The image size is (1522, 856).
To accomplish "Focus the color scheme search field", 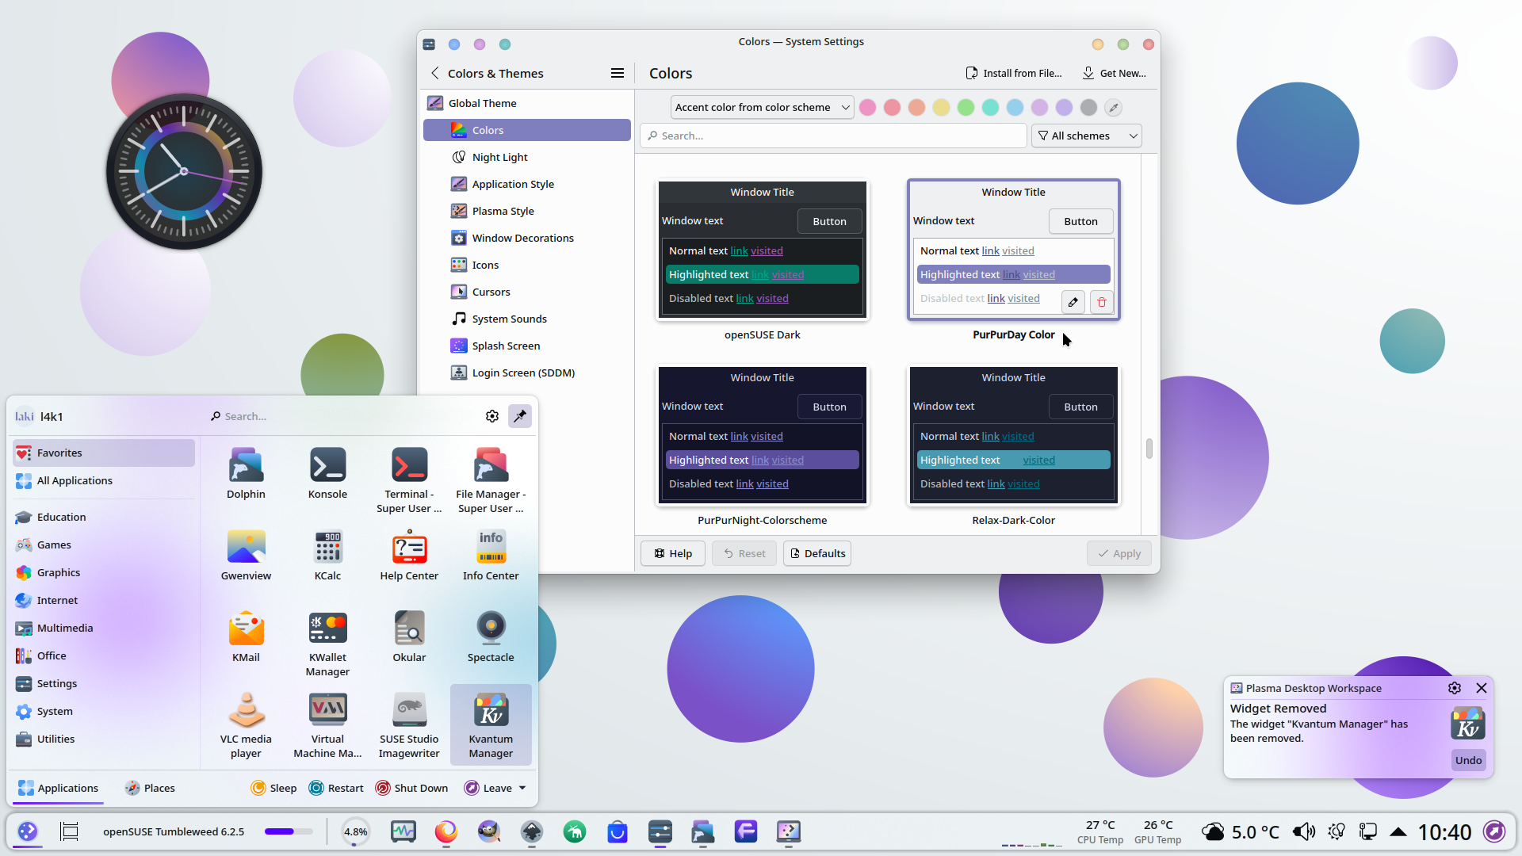I will [833, 136].
